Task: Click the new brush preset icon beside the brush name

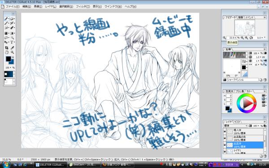Action: coord(261,80)
